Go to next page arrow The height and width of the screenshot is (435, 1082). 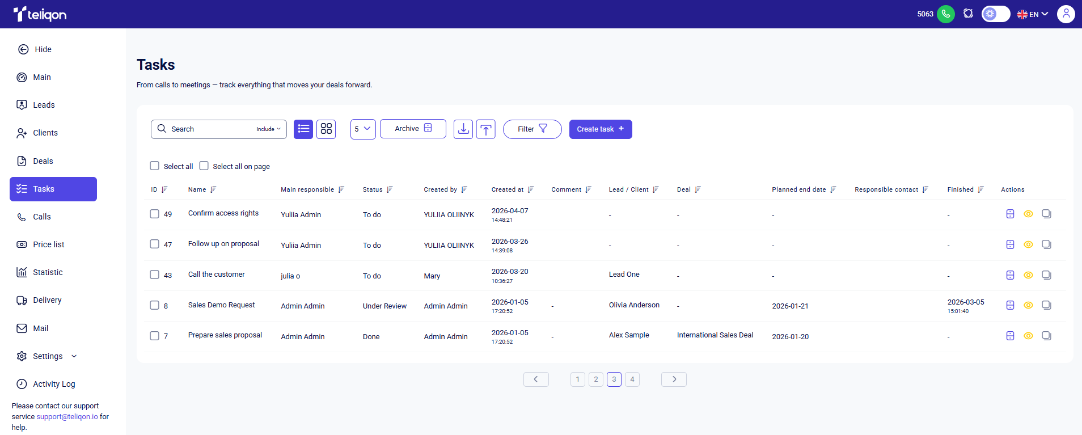pos(674,379)
